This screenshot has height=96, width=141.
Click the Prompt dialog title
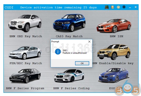[x=55, y=42]
